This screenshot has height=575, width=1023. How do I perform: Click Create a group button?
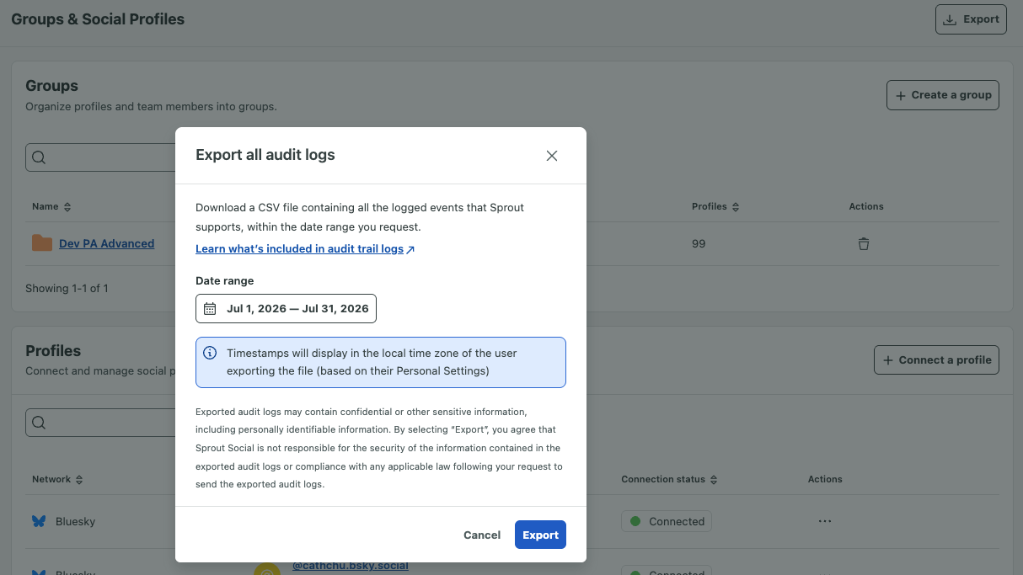(943, 95)
